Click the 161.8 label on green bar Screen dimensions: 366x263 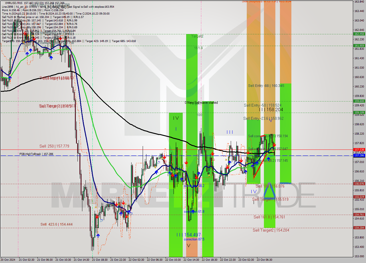[198, 48]
